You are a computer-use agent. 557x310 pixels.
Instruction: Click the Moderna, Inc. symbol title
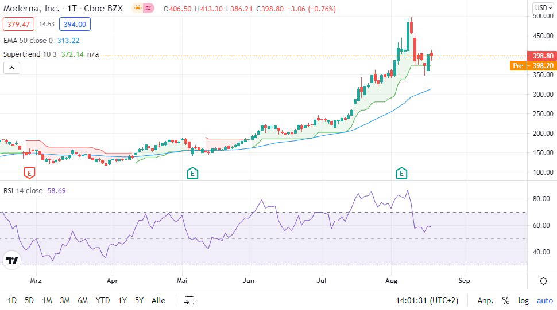31,9
